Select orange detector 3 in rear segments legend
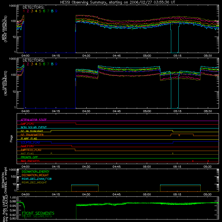This screenshot has height=222, width=222. coord(32,64)
